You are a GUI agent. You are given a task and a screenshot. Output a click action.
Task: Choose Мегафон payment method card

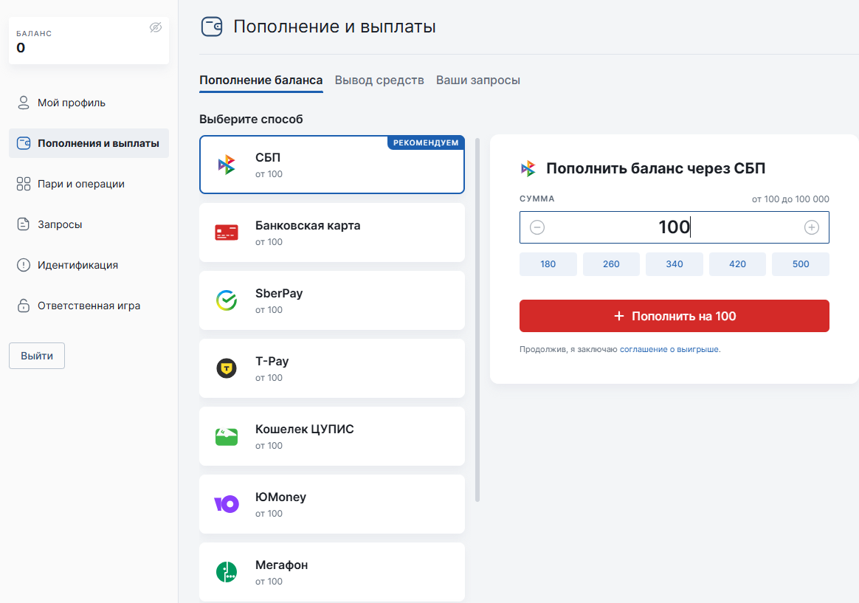(x=332, y=572)
